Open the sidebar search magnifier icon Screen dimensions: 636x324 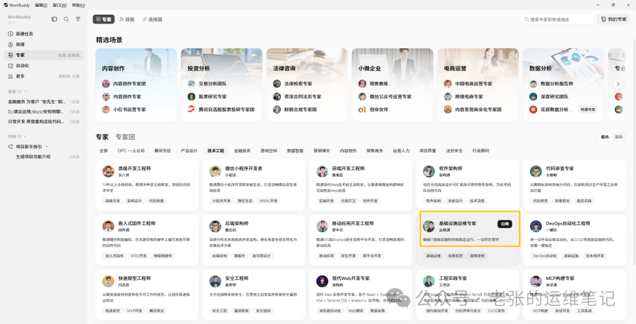66,19
